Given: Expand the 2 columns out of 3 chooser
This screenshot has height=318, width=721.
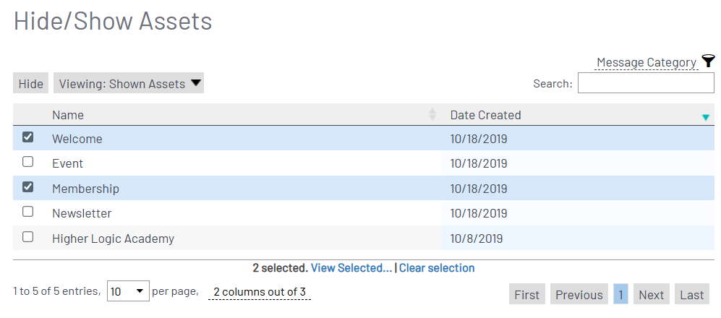Looking at the screenshot, I should (x=259, y=292).
